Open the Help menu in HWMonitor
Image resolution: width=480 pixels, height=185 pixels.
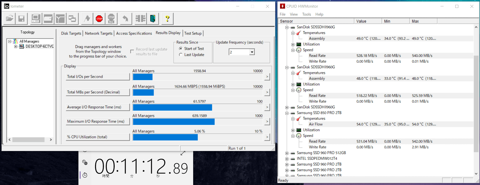pyautogui.click(x=319, y=14)
